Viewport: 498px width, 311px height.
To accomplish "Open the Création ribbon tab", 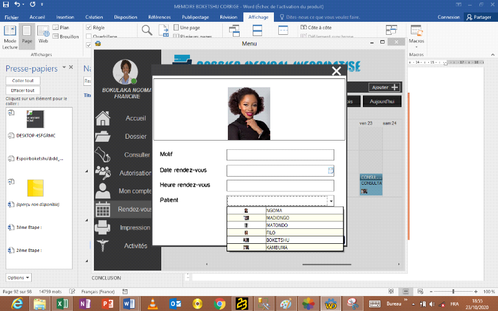I will 94,17.
